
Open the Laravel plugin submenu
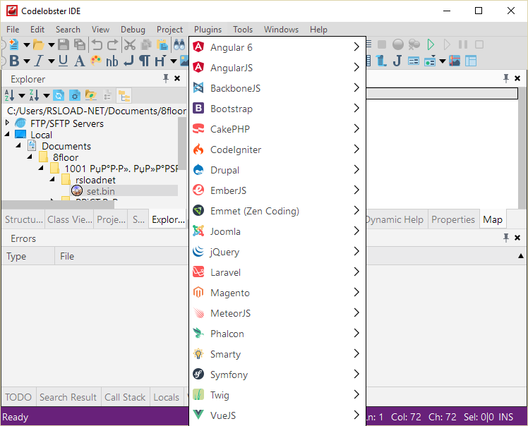tap(277, 272)
